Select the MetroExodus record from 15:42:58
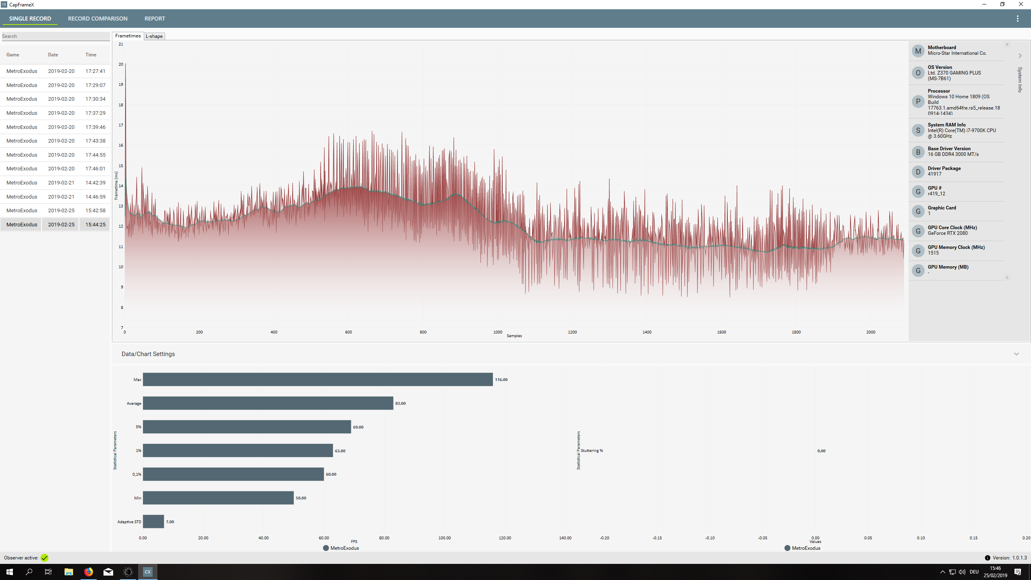Image resolution: width=1031 pixels, height=580 pixels. [x=55, y=210]
